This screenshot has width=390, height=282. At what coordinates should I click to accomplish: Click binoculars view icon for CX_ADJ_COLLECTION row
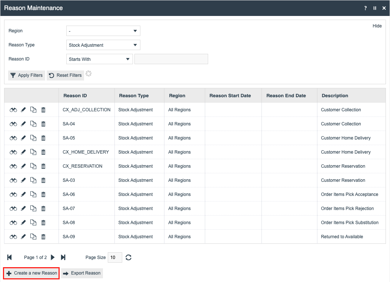click(13, 110)
